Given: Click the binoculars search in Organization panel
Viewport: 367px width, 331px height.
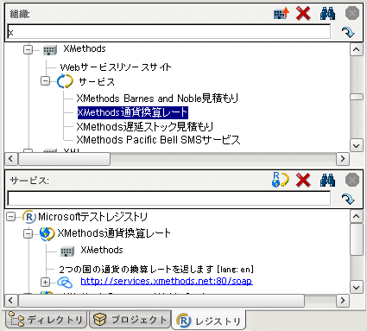Looking at the screenshot, I should click(x=327, y=13).
